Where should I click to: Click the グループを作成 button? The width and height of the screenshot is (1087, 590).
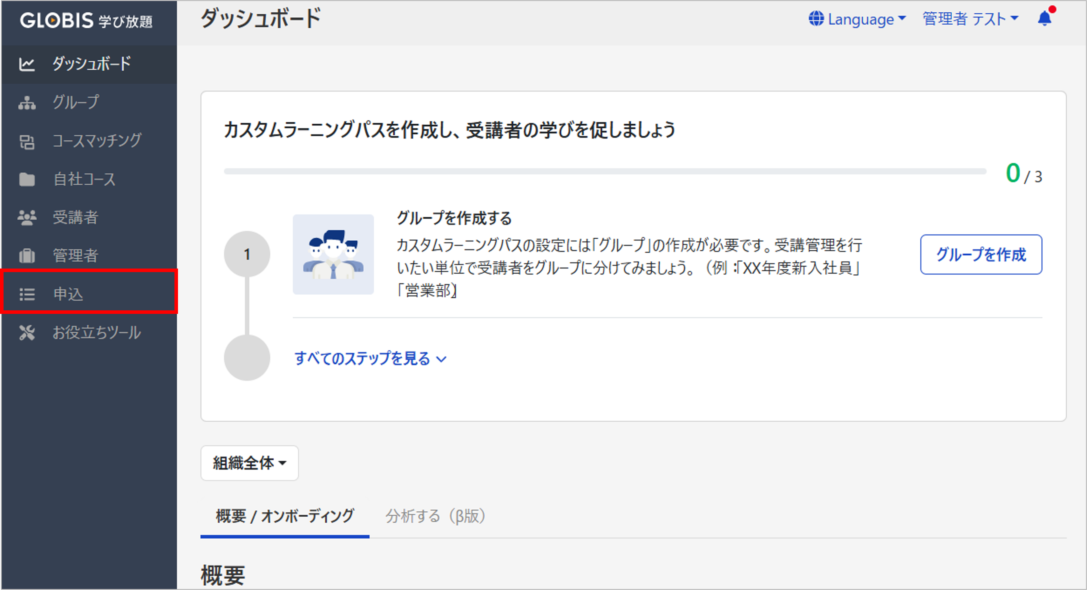[x=981, y=254]
